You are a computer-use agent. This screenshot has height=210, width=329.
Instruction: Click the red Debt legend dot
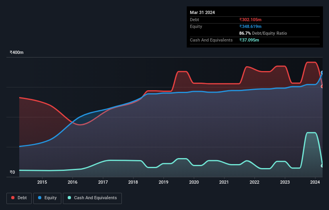click(x=13, y=198)
